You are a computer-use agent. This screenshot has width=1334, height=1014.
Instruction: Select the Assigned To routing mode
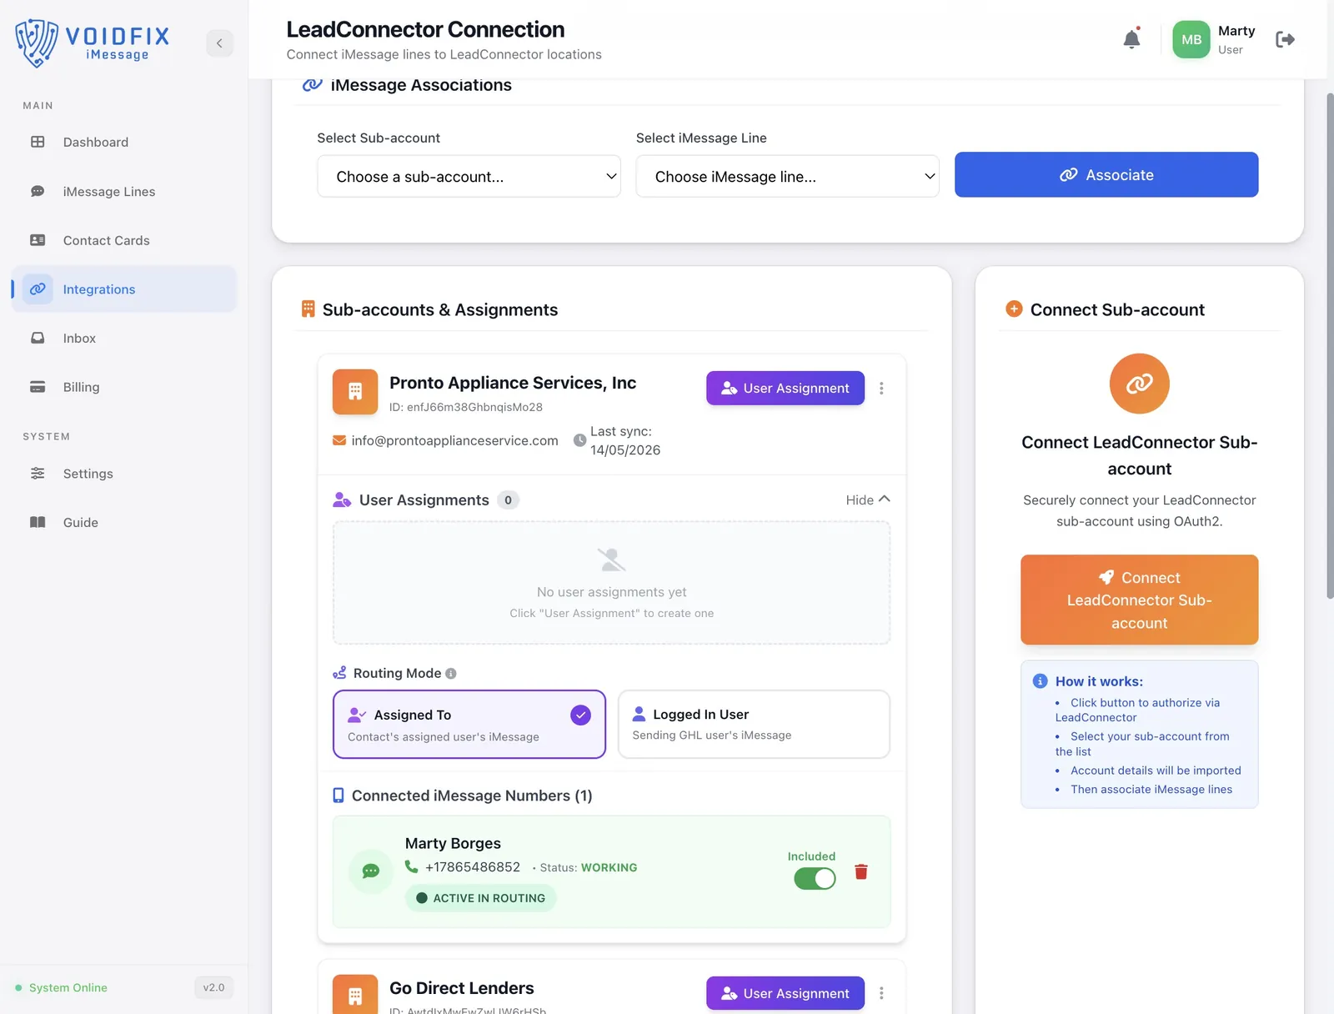pyautogui.click(x=469, y=725)
